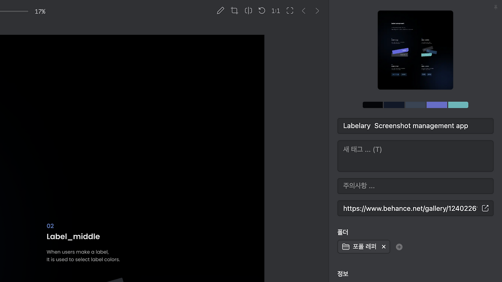Go to the next screenshot with right arrow
Viewport: 502px width, 282px height.
(317, 11)
